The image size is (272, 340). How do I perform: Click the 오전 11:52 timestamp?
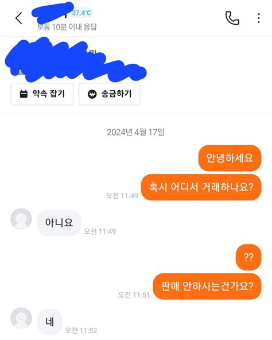pos(81,330)
